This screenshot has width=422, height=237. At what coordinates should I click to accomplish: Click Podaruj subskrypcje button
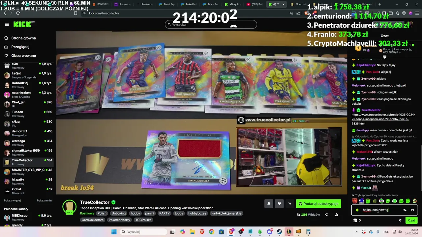click(x=318, y=204)
